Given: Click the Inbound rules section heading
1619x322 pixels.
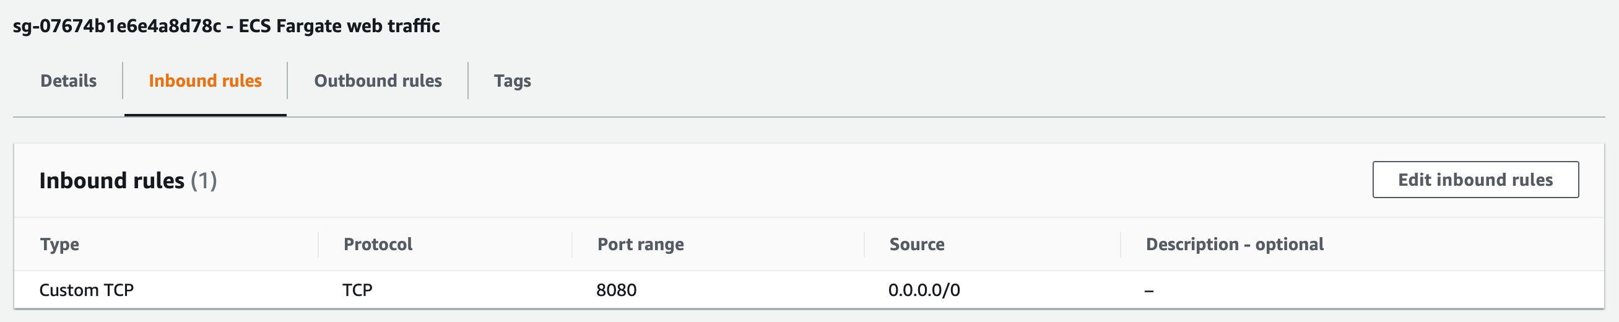Looking at the screenshot, I should 112,180.
